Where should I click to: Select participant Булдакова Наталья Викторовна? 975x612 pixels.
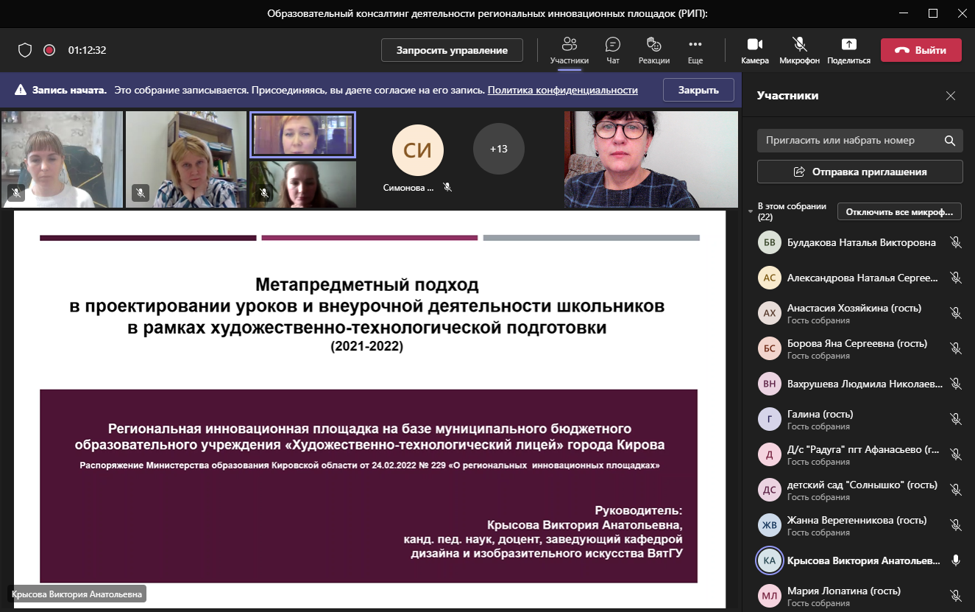pyautogui.click(x=859, y=242)
